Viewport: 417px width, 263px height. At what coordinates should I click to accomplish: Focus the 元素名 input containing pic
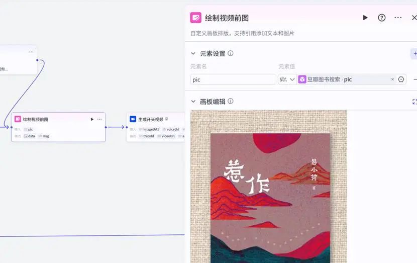pyautogui.click(x=233, y=79)
